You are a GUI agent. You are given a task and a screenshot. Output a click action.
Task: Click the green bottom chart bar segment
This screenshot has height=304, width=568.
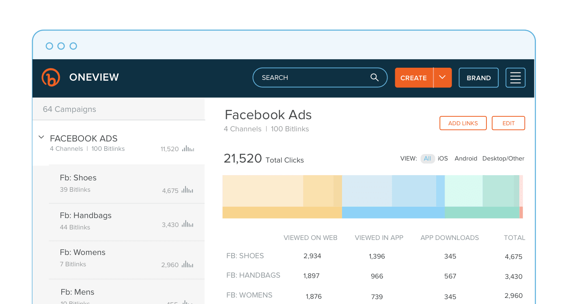point(482,212)
